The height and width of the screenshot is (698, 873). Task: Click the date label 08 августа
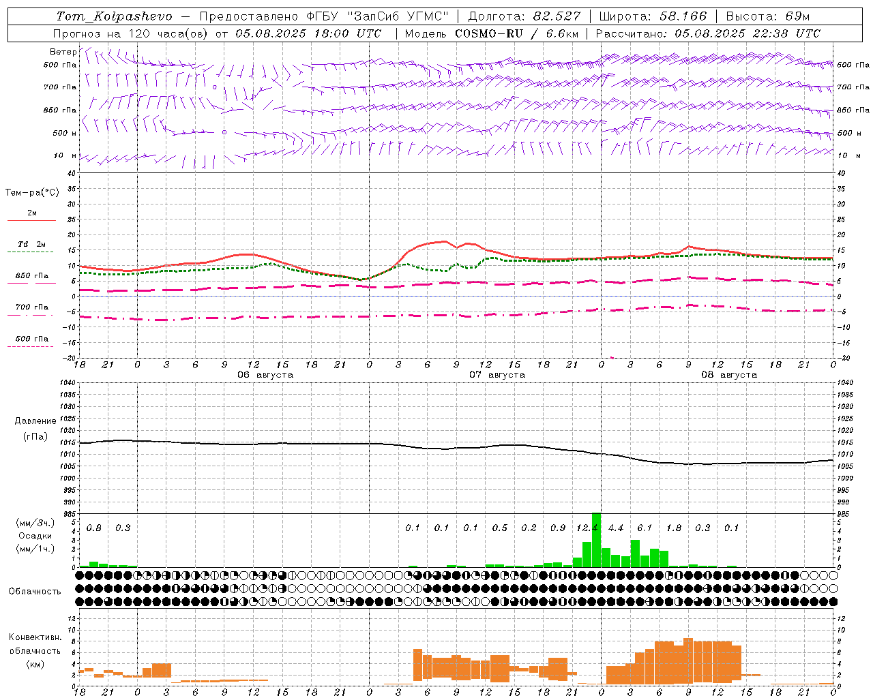pyautogui.click(x=729, y=375)
